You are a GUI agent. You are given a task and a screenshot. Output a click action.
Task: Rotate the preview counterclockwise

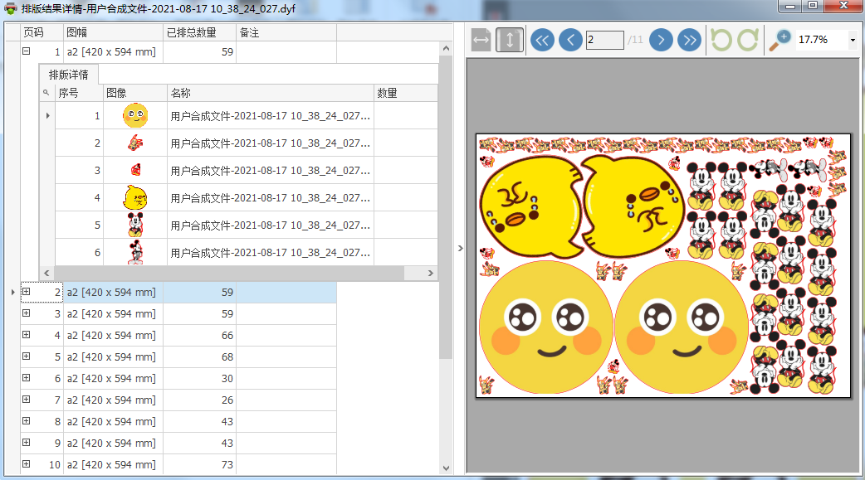pyautogui.click(x=720, y=40)
